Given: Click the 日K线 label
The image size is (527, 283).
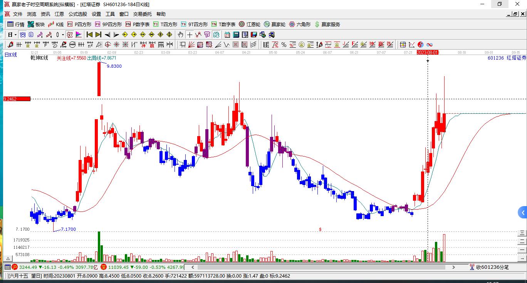Looking at the screenshot, I should tap(11, 55).
